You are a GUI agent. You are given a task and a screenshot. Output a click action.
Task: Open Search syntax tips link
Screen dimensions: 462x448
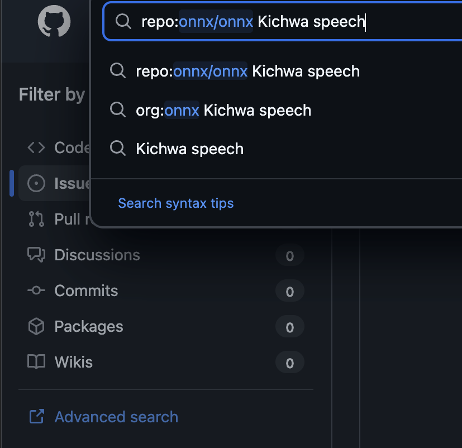(x=175, y=203)
